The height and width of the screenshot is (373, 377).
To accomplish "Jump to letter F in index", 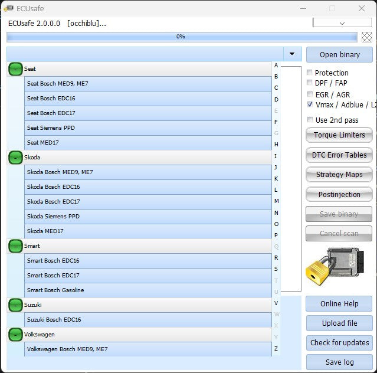I will click(x=276, y=122).
